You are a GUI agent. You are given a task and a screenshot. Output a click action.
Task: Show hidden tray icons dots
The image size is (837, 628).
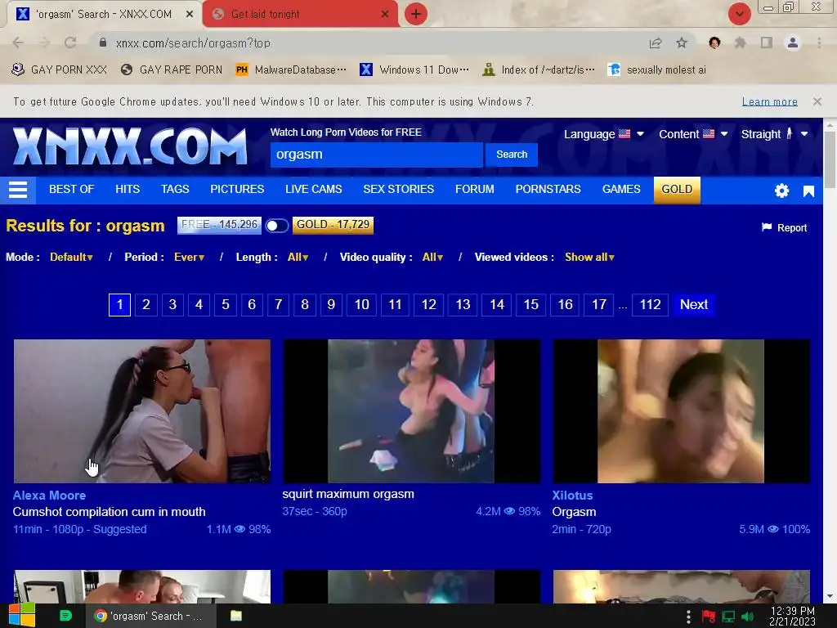pos(688,617)
